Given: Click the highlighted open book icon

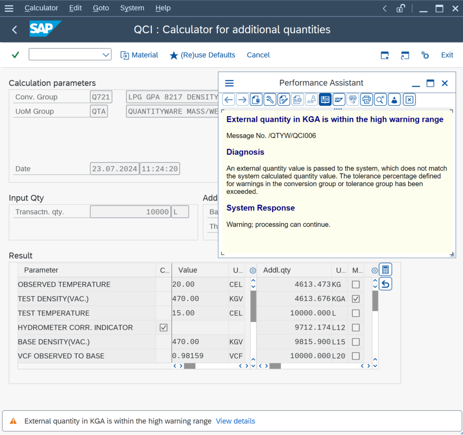Looking at the screenshot, I should [325, 100].
